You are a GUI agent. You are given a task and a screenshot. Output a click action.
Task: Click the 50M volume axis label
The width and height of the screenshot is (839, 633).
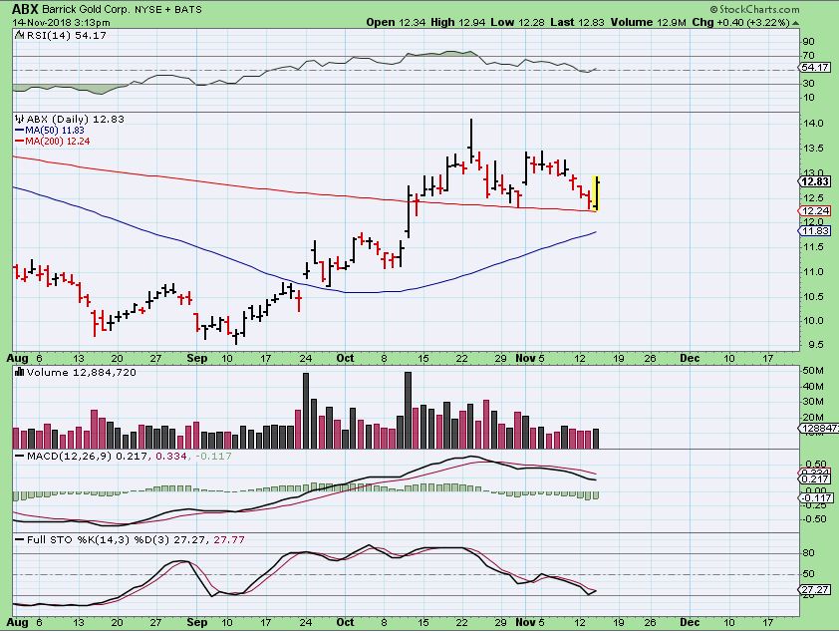813,370
